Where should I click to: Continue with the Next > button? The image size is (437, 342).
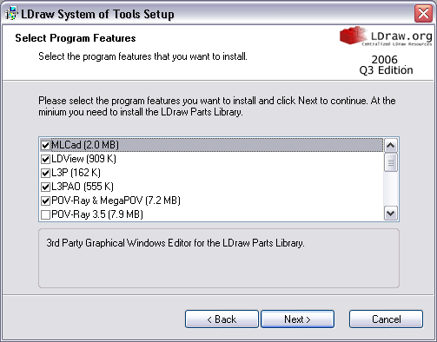298,319
